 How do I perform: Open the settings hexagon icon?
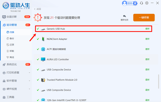(x=147, y=3)
